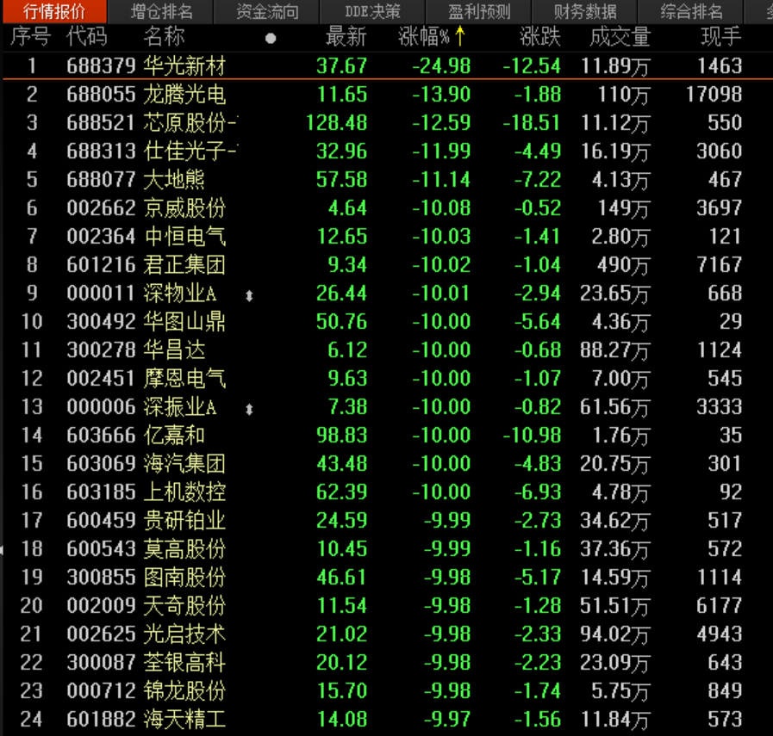Click volume value 94.02万

point(615,634)
